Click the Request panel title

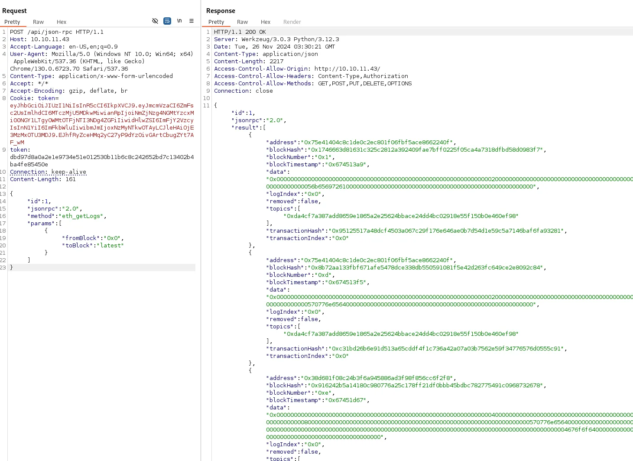[x=14, y=11]
